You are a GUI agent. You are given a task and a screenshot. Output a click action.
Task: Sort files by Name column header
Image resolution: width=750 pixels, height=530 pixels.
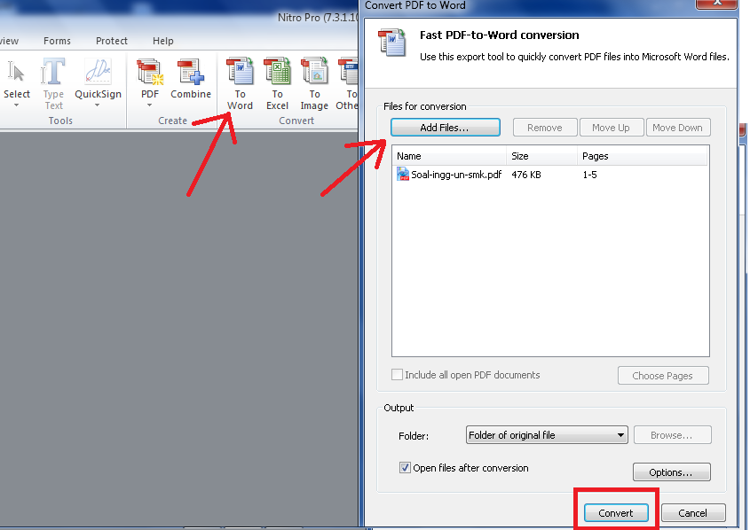point(450,156)
